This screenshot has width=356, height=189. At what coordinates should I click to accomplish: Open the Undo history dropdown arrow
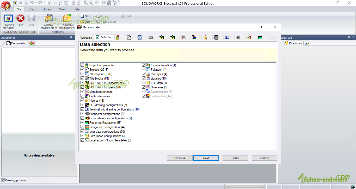(36, 3)
